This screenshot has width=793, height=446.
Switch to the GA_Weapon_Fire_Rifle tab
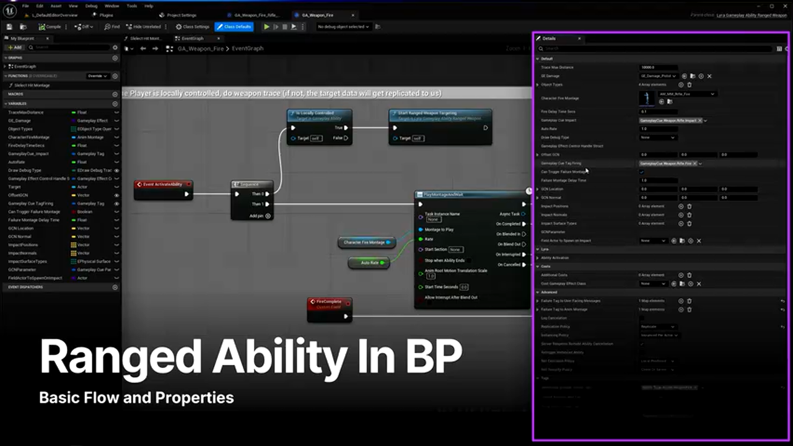coord(256,15)
